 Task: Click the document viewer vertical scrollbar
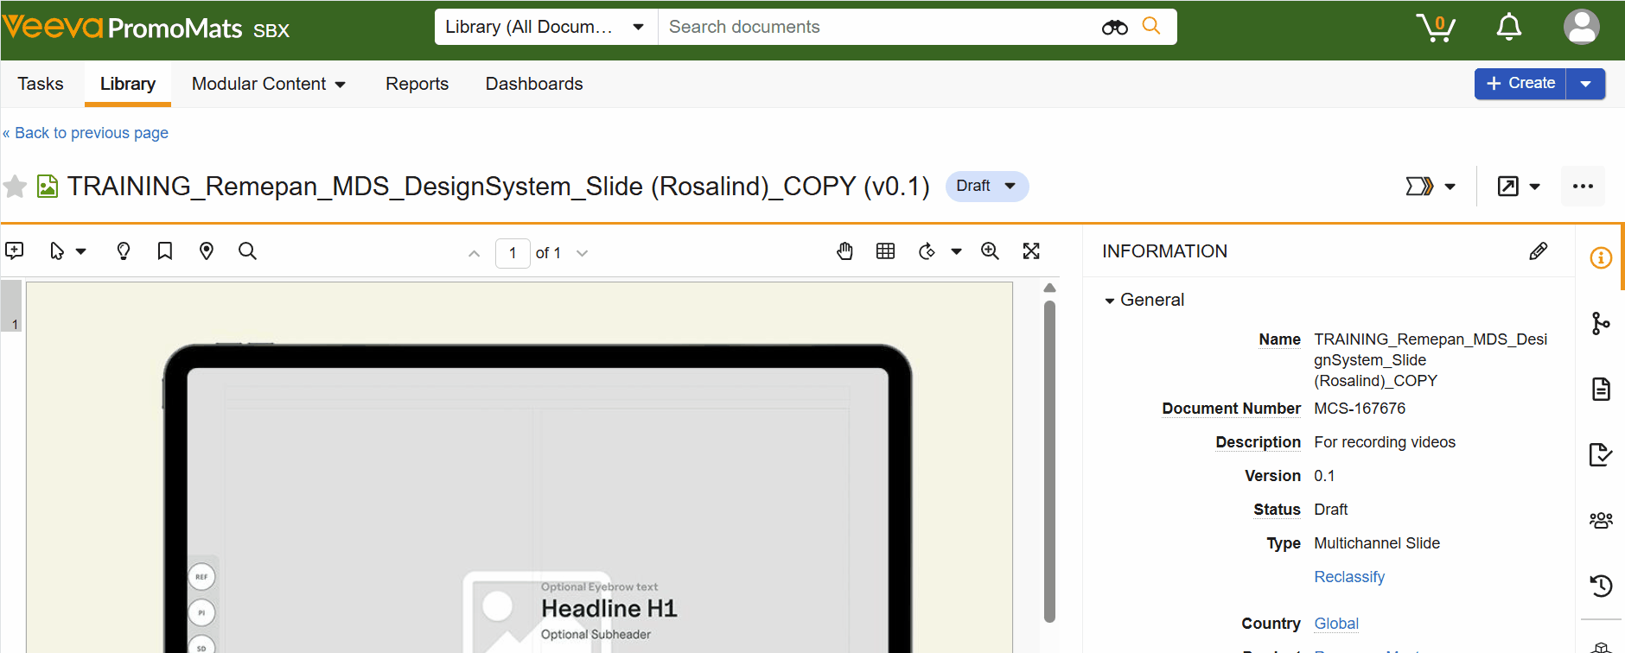(x=1049, y=458)
